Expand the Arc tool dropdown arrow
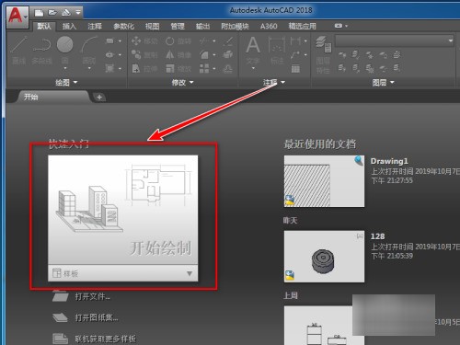 coord(89,68)
